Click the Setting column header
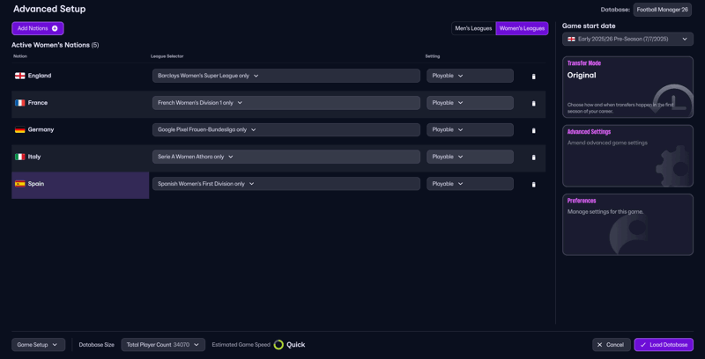Viewport: 705px width, 359px height. pyautogui.click(x=433, y=56)
